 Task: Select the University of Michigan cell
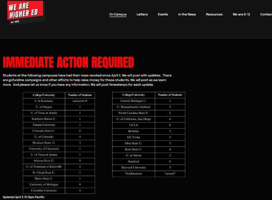pyautogui.click(x=44, y=185)
